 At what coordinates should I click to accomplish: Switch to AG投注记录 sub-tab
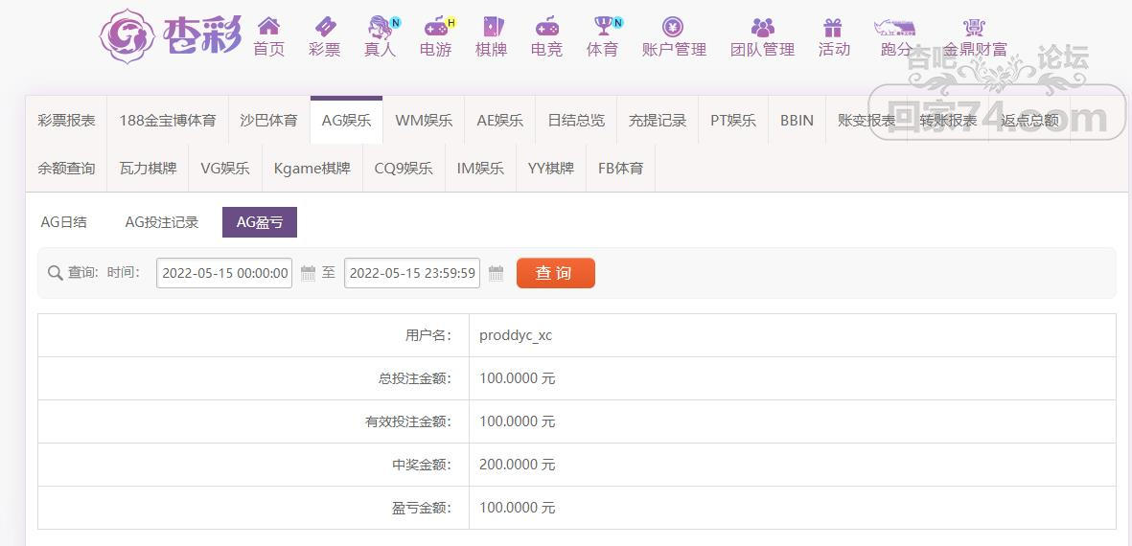tap(162, 222)
